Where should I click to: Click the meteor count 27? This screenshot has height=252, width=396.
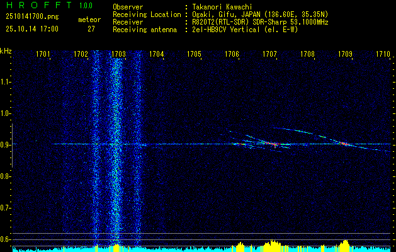pos(91,29)
